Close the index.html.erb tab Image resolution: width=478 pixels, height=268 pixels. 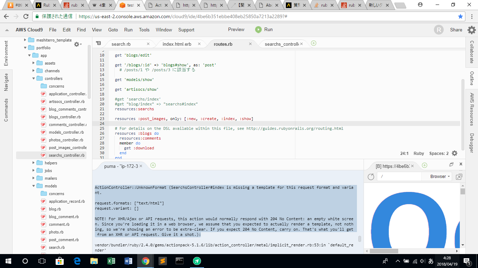(199, 44)
